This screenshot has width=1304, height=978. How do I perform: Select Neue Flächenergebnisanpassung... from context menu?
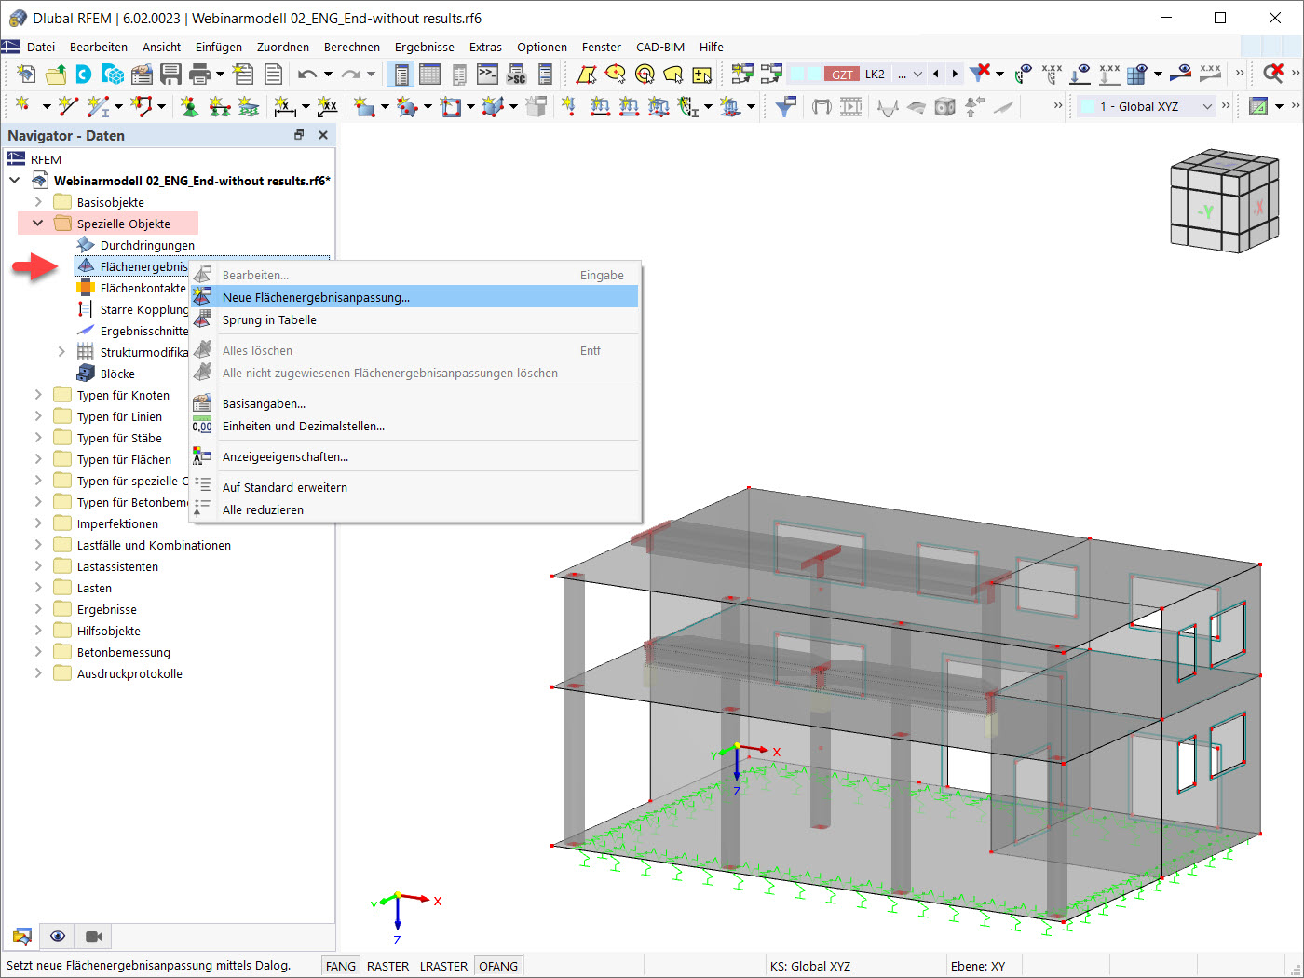414,297
